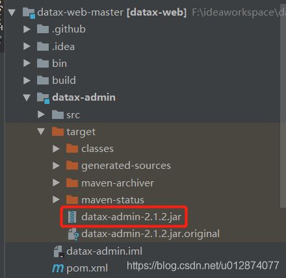This screenshot has height=278, width=286.
Task: Click the datax-admin module folder icon
Action: [x=43, y=98]
